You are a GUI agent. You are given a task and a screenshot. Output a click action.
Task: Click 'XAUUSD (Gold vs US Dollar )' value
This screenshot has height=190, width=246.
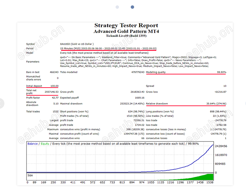tap(77, 44)
